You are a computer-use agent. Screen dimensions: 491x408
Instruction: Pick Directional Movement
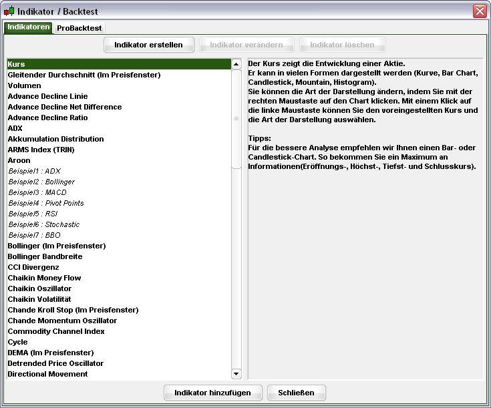click(119, 374)
